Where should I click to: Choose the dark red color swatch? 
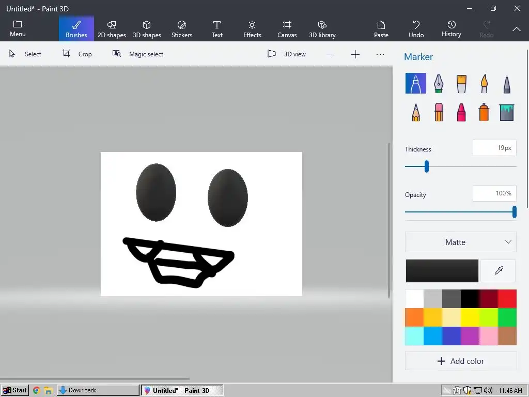click(x=489, y=299)
